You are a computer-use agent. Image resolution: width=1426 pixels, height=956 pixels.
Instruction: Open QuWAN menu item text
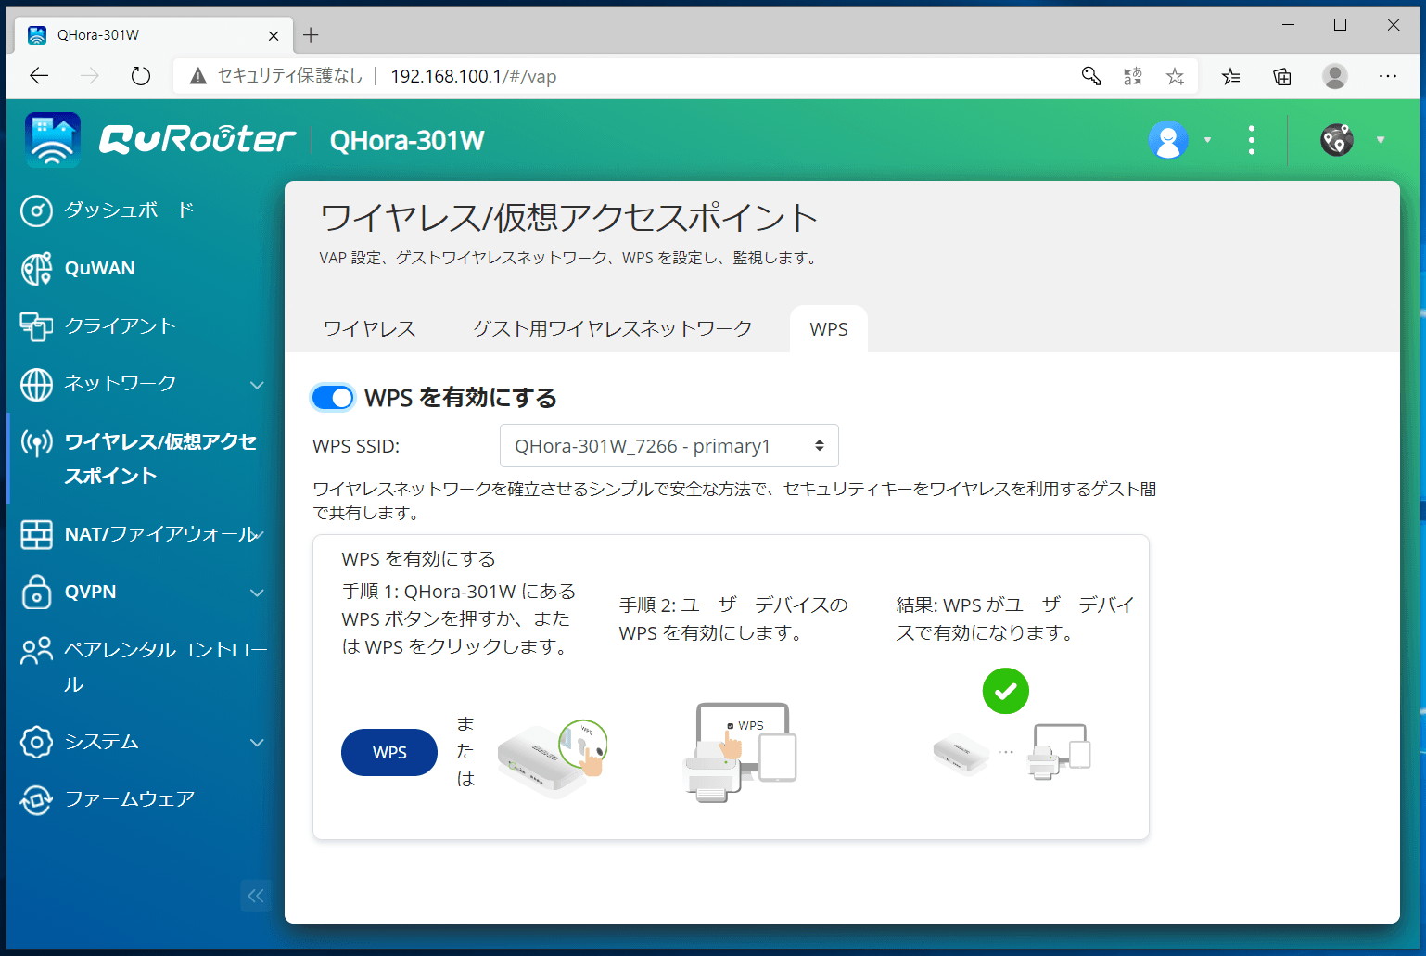pyautogui.click(x=100, y=268)
